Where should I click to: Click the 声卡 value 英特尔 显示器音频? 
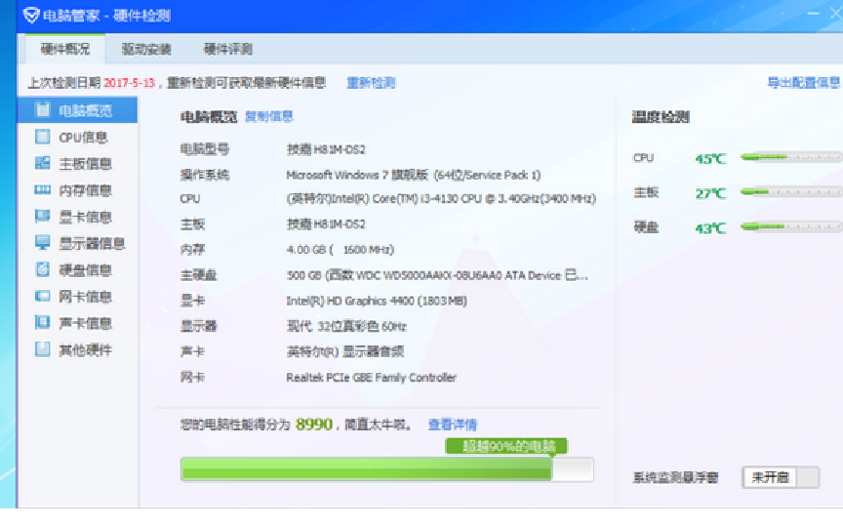coord(344,351)
